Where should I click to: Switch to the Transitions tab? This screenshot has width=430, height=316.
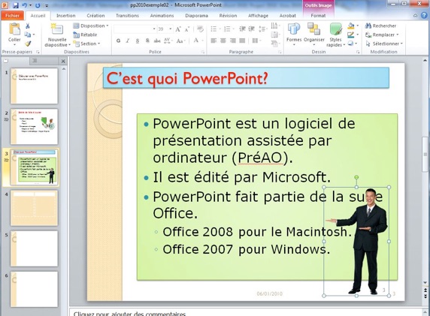(x=127, y=16)
